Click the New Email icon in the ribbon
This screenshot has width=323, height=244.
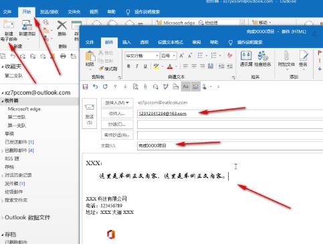coord(9,25)
